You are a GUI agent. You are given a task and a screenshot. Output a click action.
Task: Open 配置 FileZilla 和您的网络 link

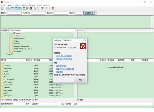65,69
